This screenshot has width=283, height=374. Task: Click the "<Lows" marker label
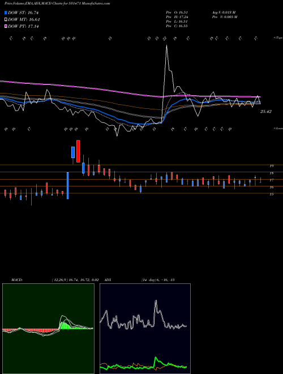pos(278,128)
